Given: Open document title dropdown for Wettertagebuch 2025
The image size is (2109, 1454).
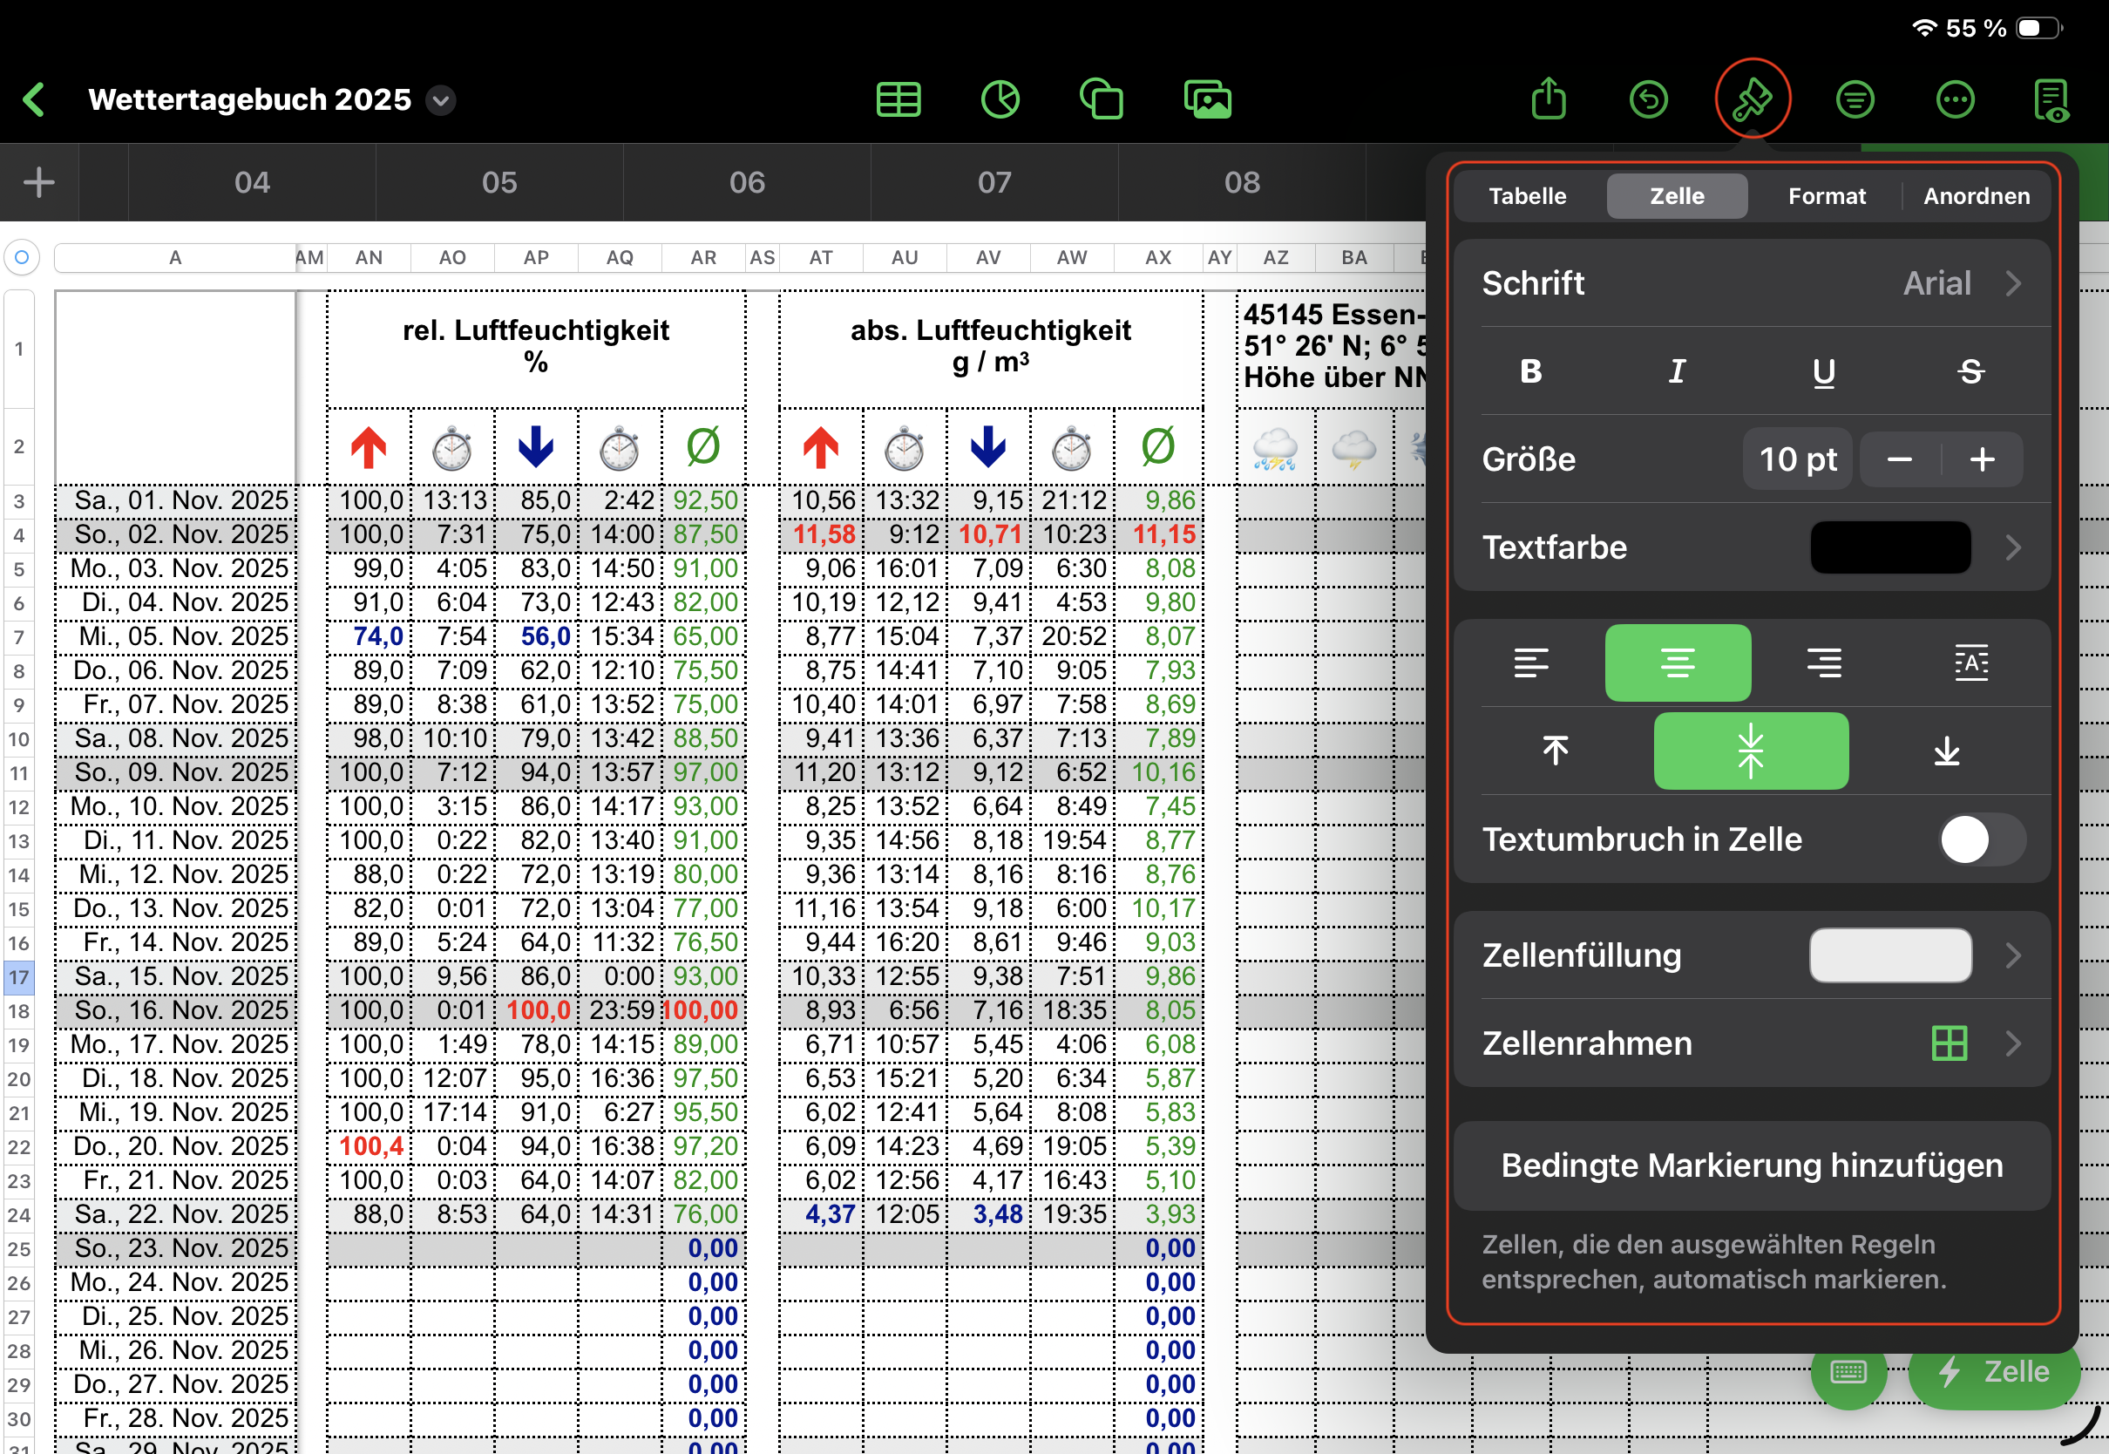Looking at the screenshot, I should pos(442,99).
